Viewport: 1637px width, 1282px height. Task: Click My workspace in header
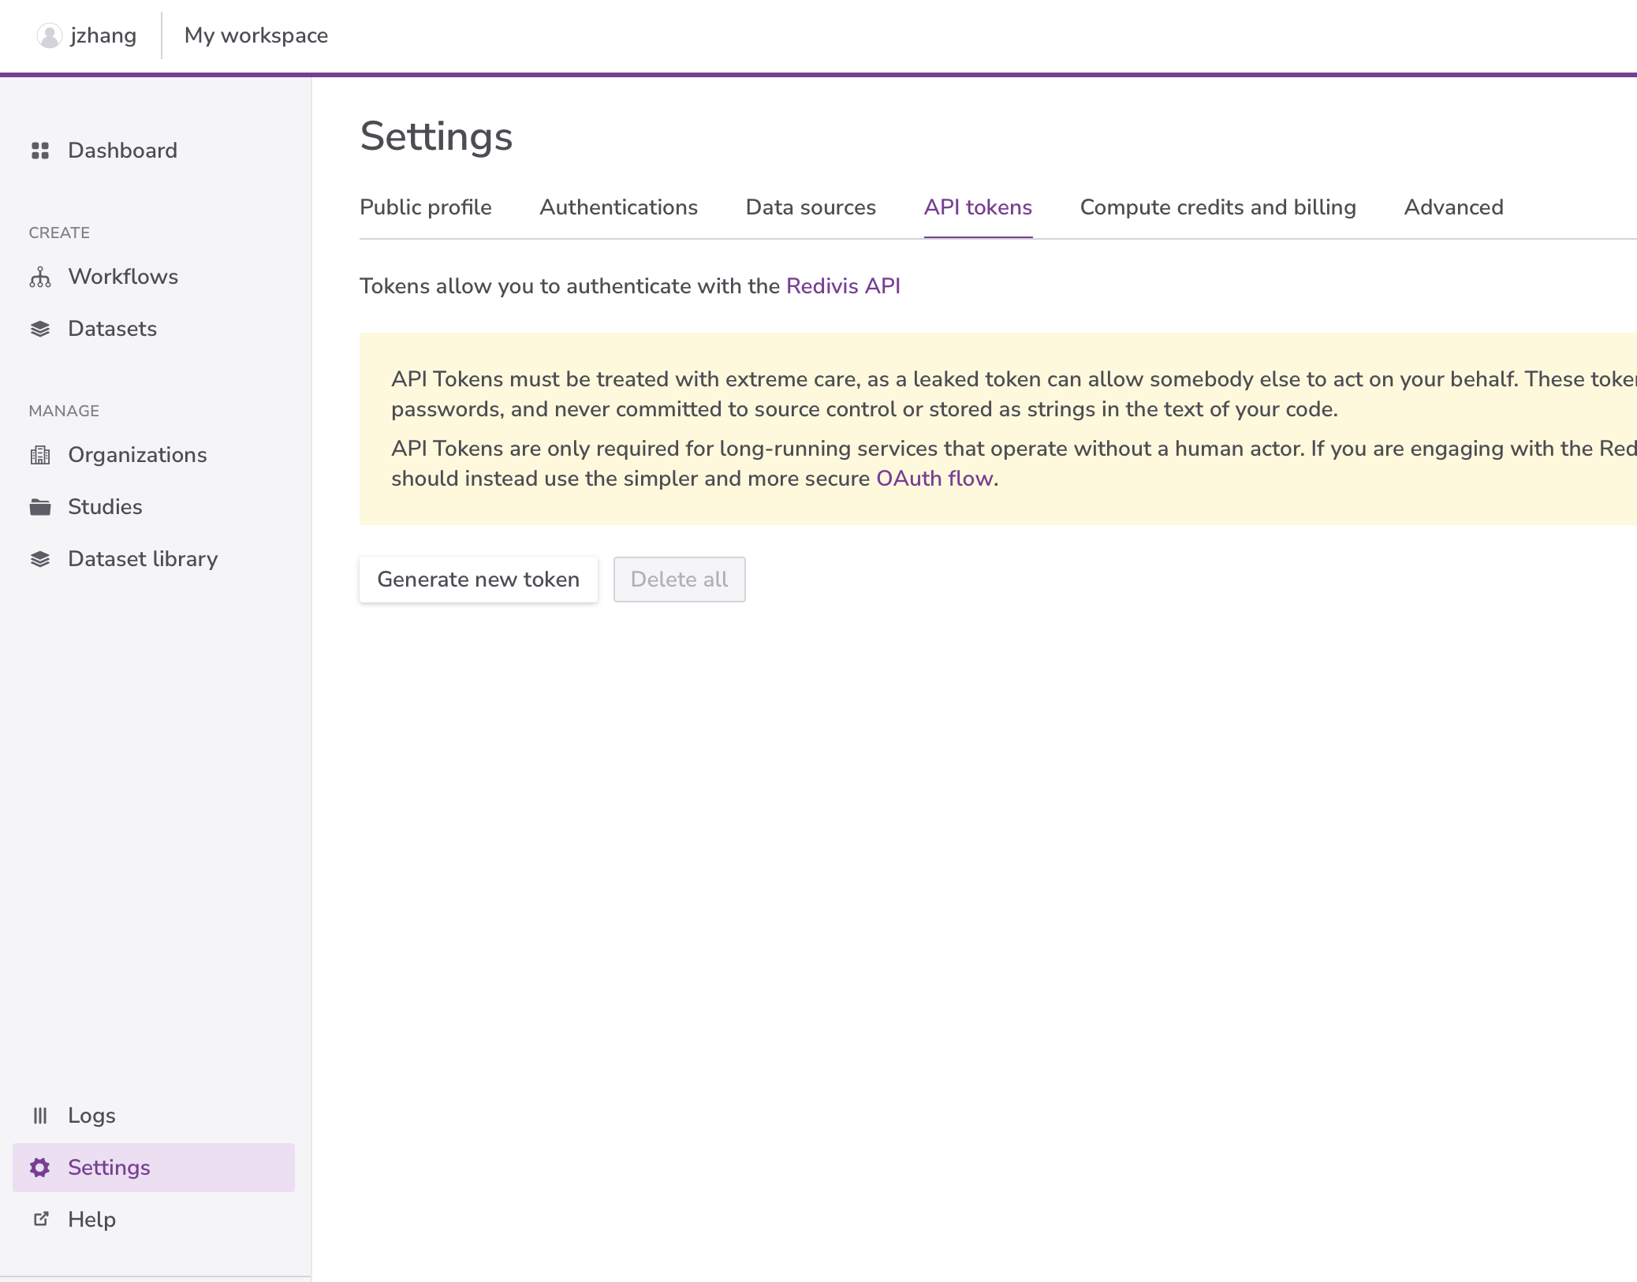click(255, 35)
